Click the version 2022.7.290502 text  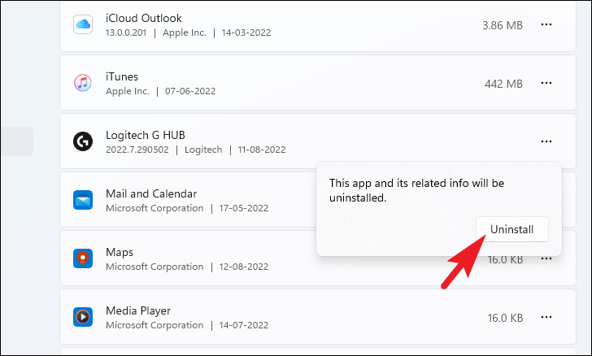[137, 150]
